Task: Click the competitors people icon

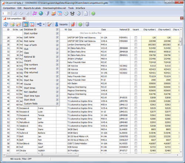Action: (x=54, y=13)
